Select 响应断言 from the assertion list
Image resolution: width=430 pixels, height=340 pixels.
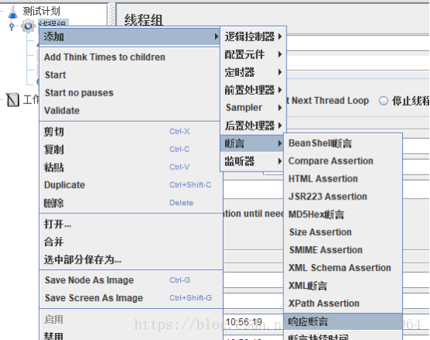(343, 321)
